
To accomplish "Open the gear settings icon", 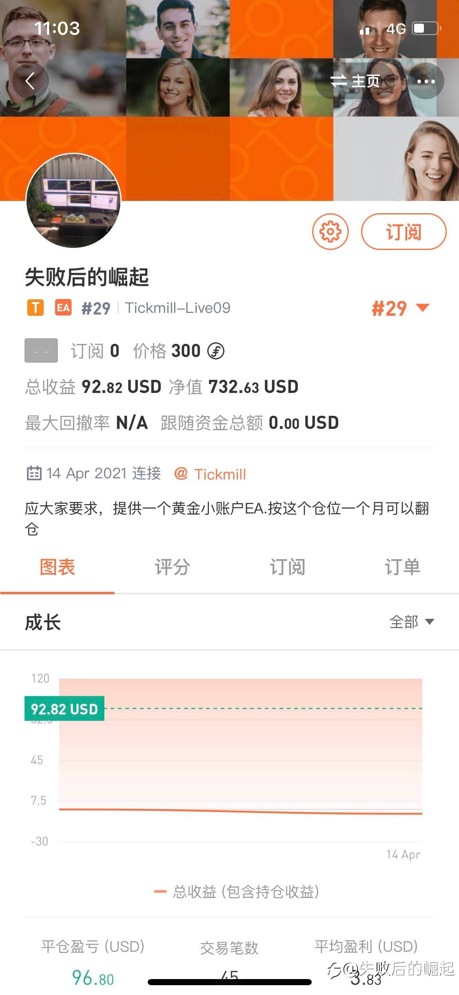I will click(x=330, y=232).
